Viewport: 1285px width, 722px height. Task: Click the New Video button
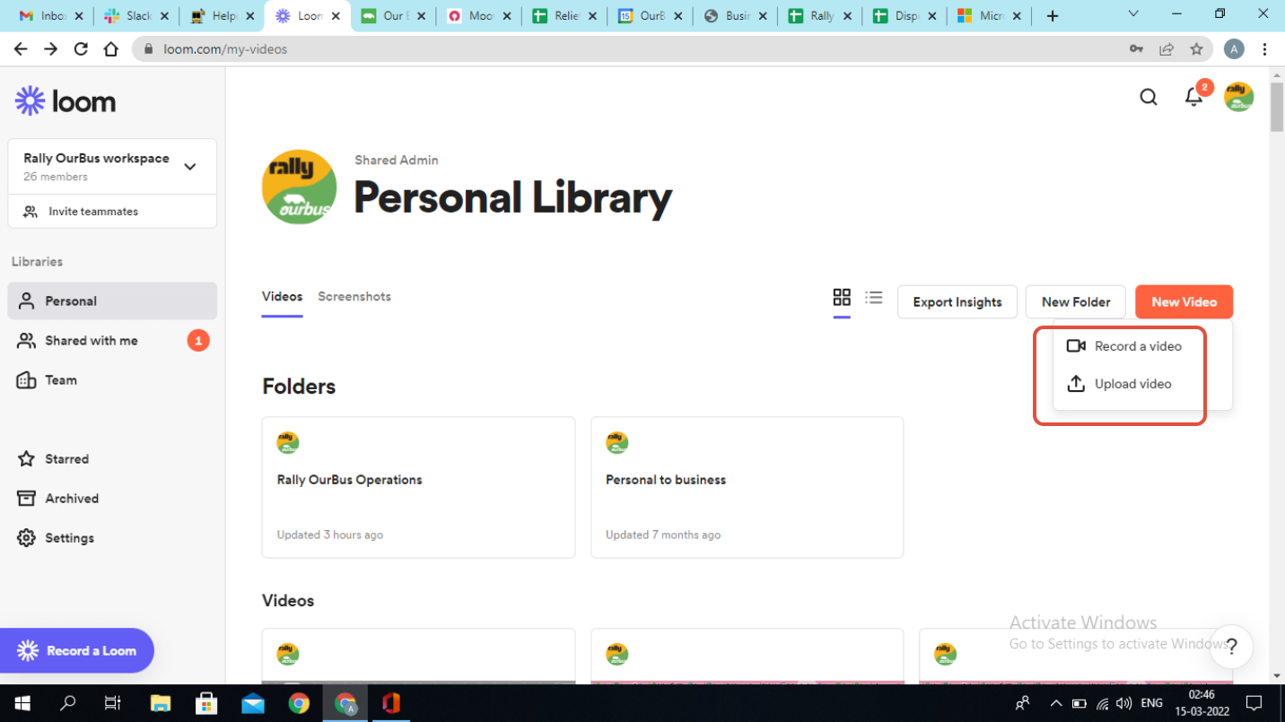coord(1184,302)
